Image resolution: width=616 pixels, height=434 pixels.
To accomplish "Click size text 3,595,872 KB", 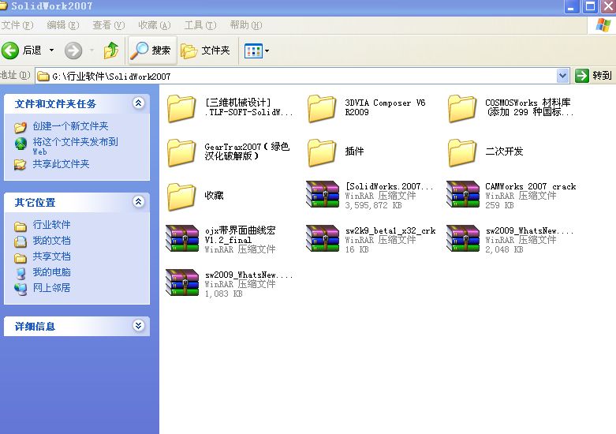I will pos(373,205).
